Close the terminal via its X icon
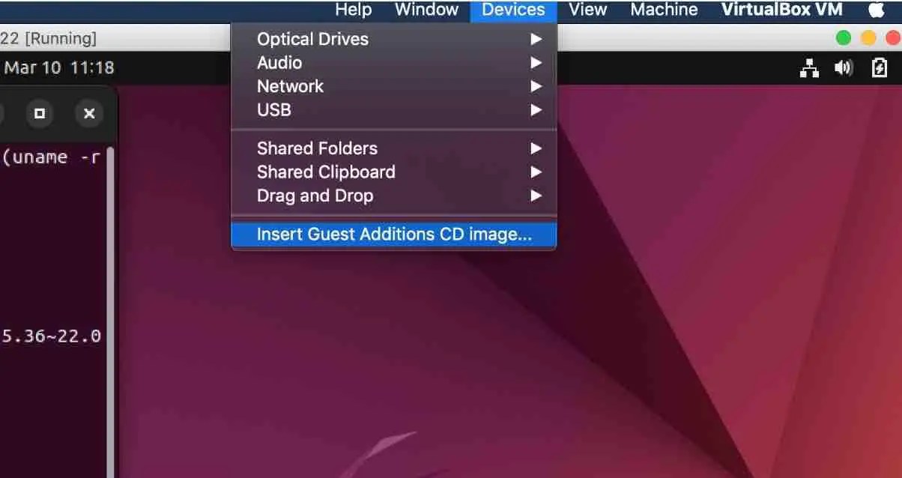 [88, 113]
